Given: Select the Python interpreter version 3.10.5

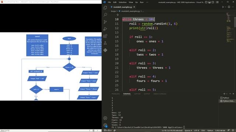Looking at the screenshot, I should point(220,131).
